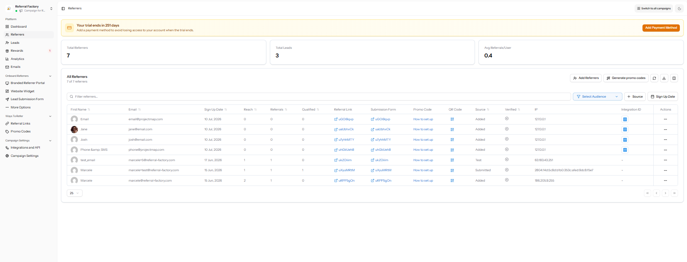687x262 pixels.
Task: Focus the Filter referrers search field
Action: tap(319, 97)
